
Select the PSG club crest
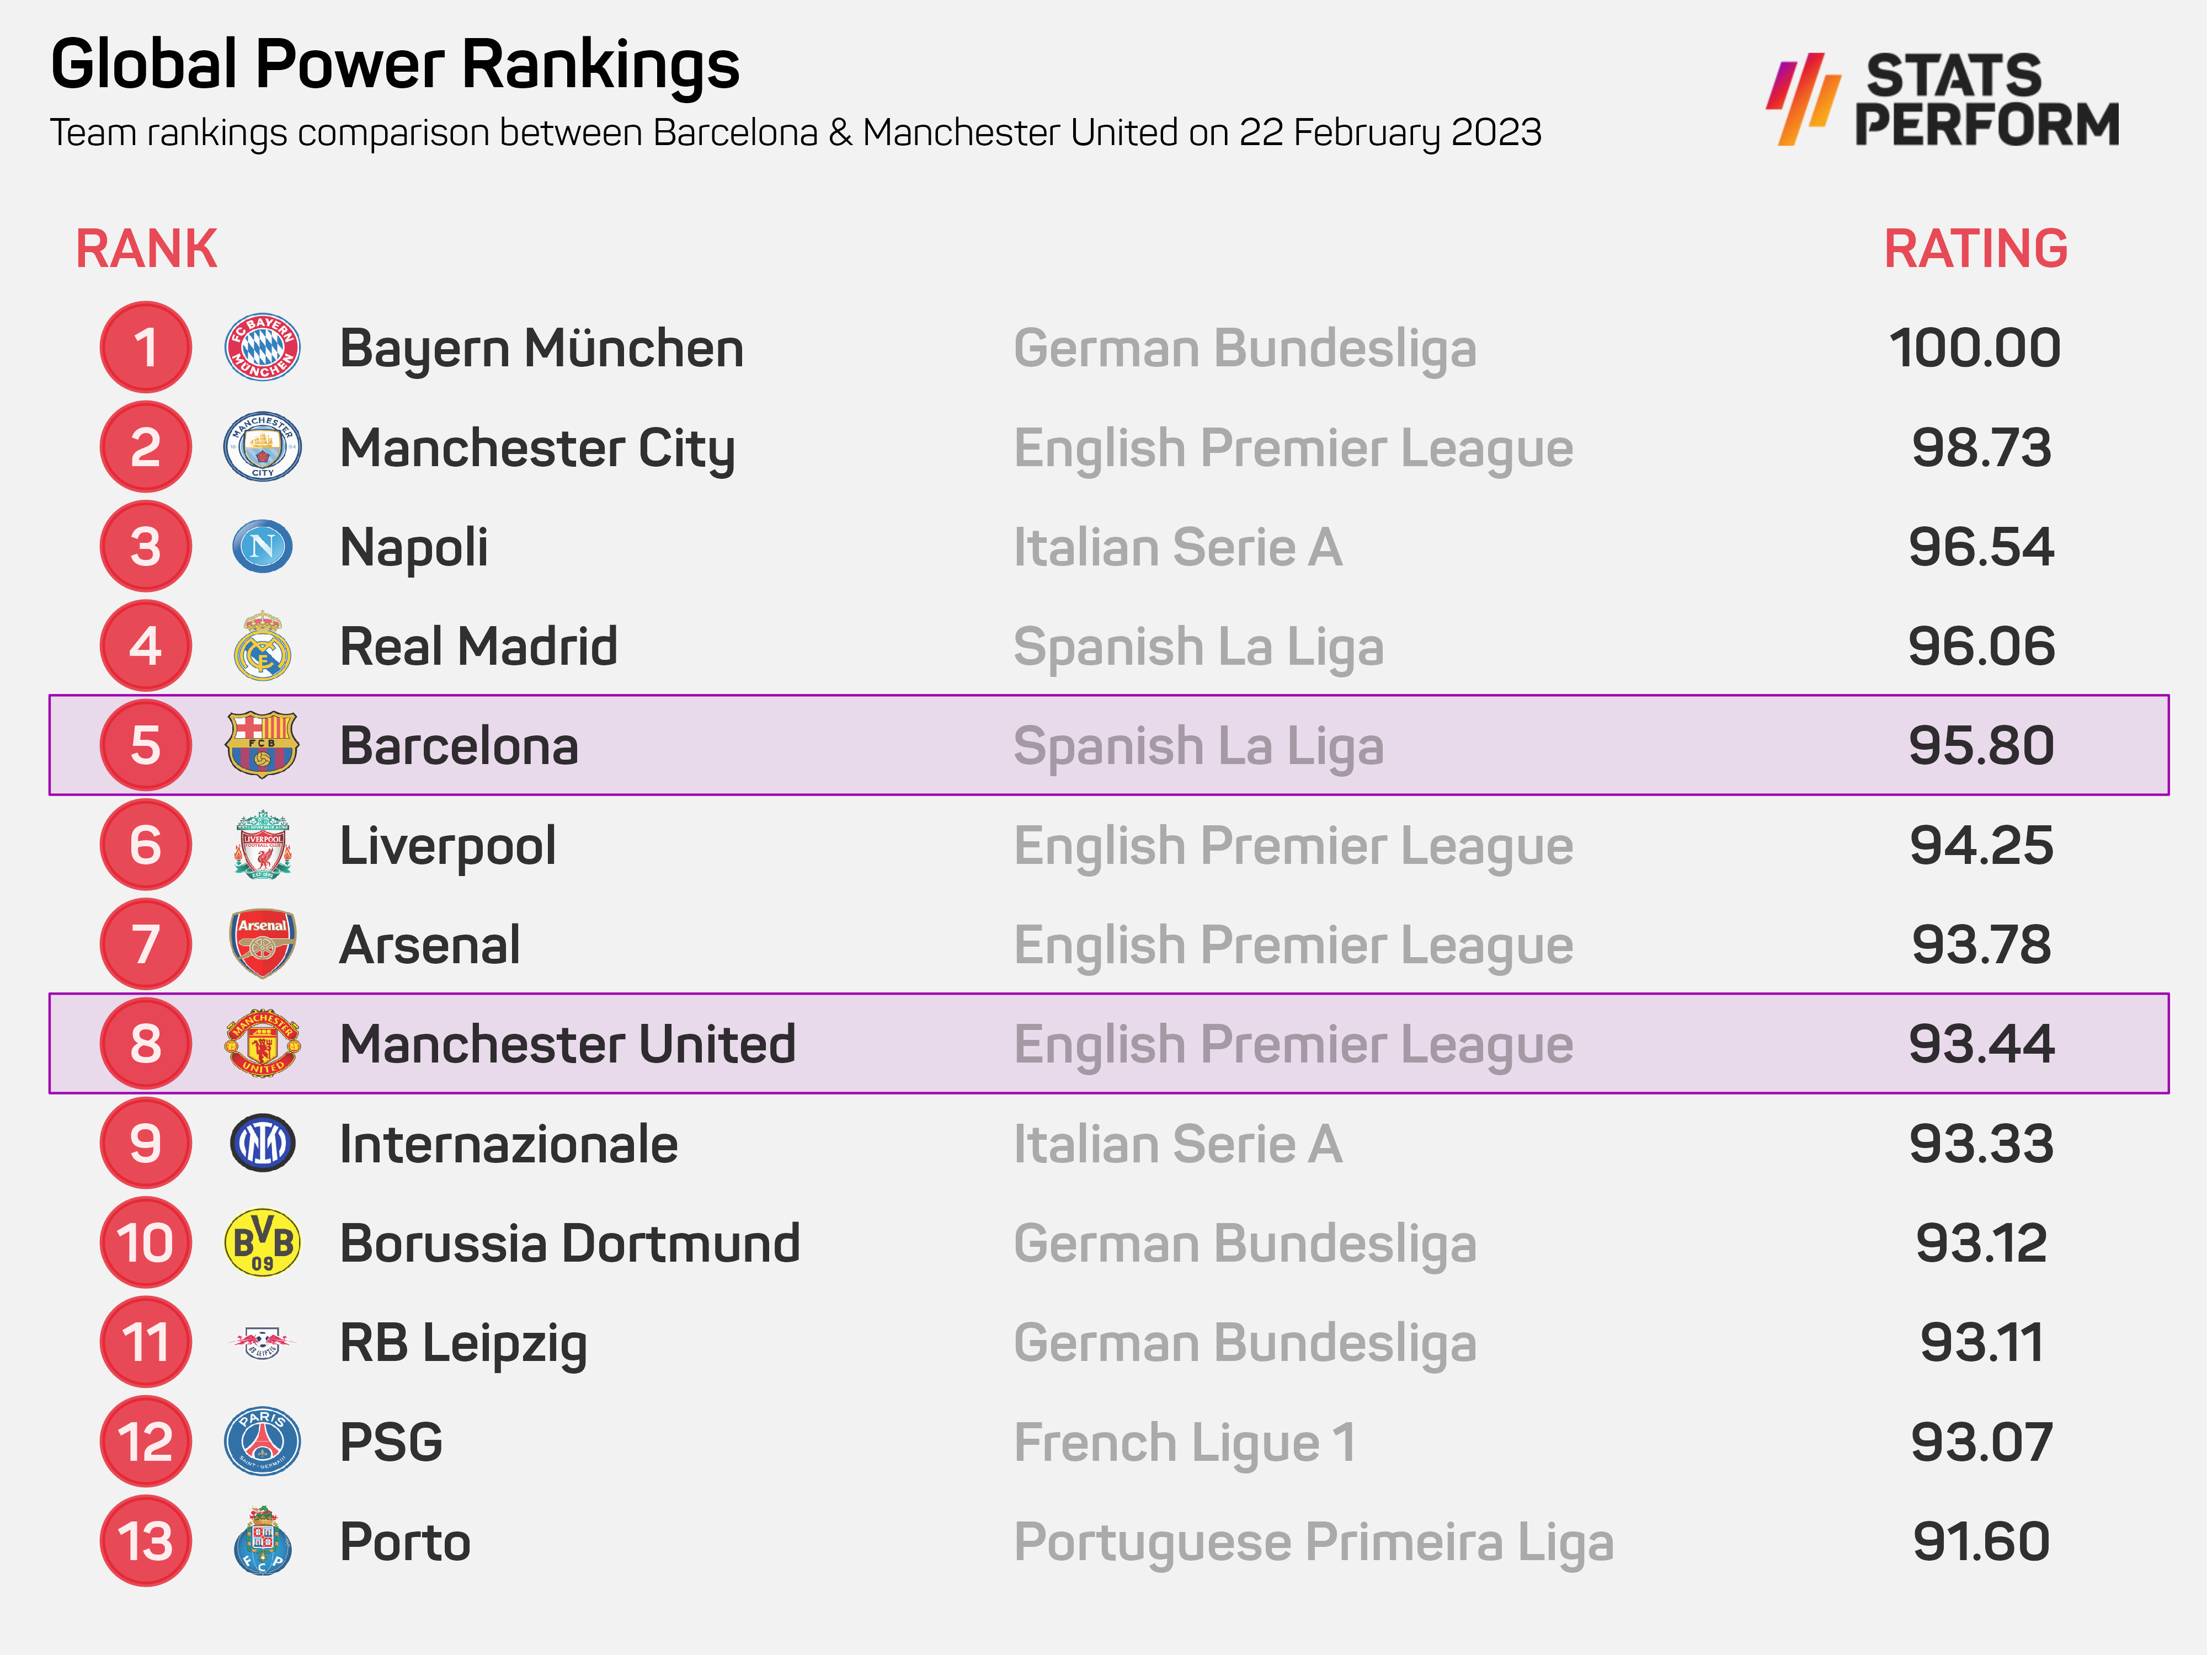pyautogui.click(x=262, y=1442)
